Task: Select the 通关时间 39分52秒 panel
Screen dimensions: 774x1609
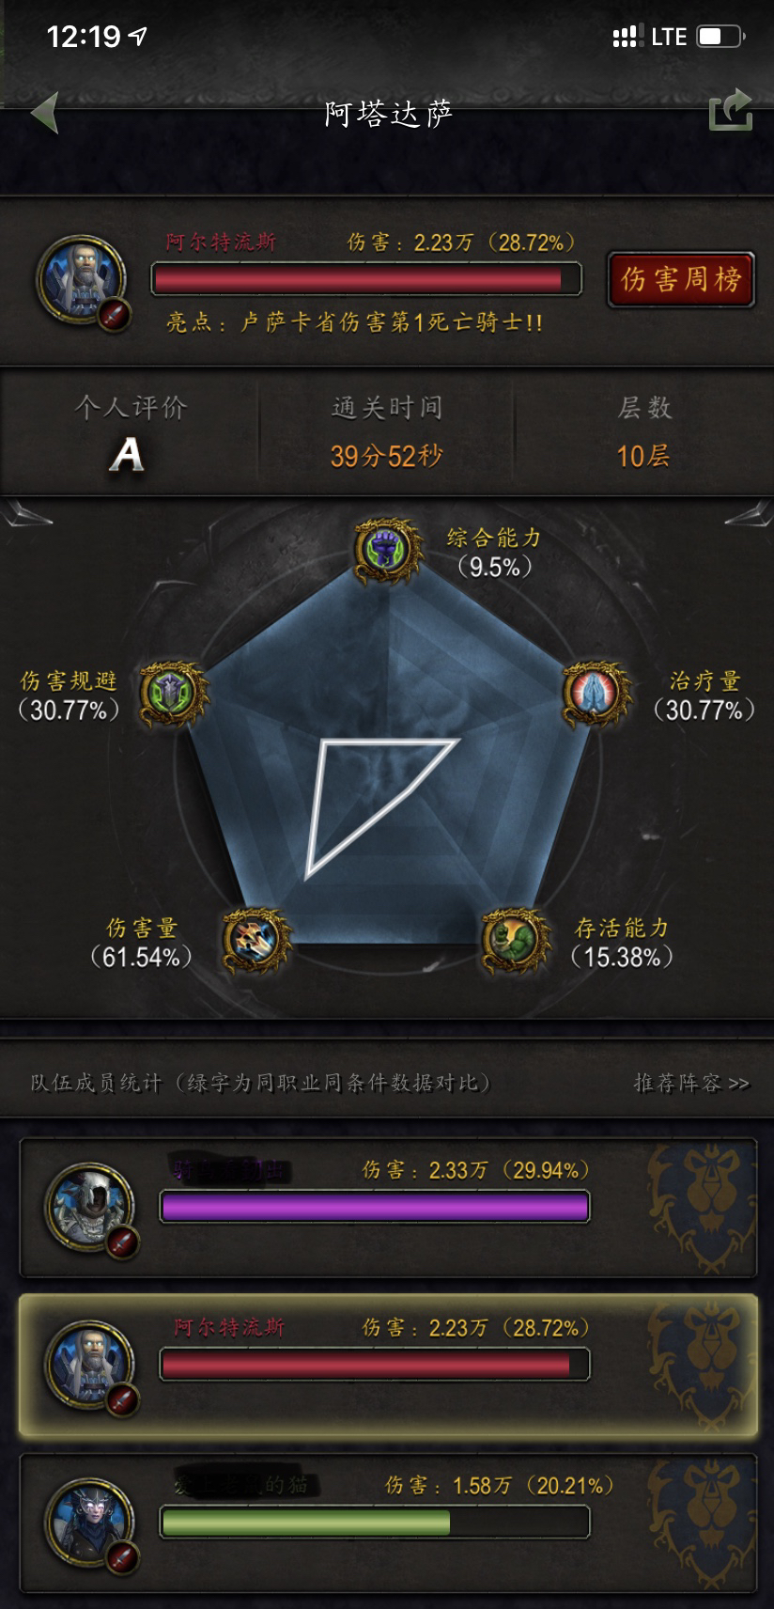Action: pyautogui.click(x=386, y=432)
